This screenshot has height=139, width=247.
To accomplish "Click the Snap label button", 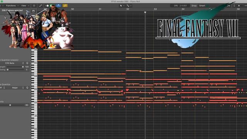I will 194,6.
